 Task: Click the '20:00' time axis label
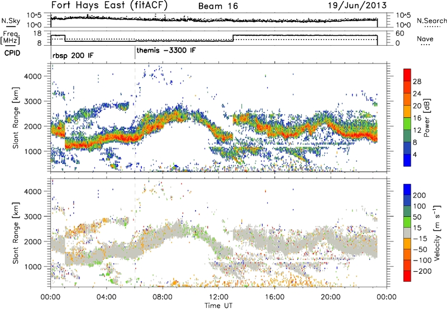[x=330, y=297]
